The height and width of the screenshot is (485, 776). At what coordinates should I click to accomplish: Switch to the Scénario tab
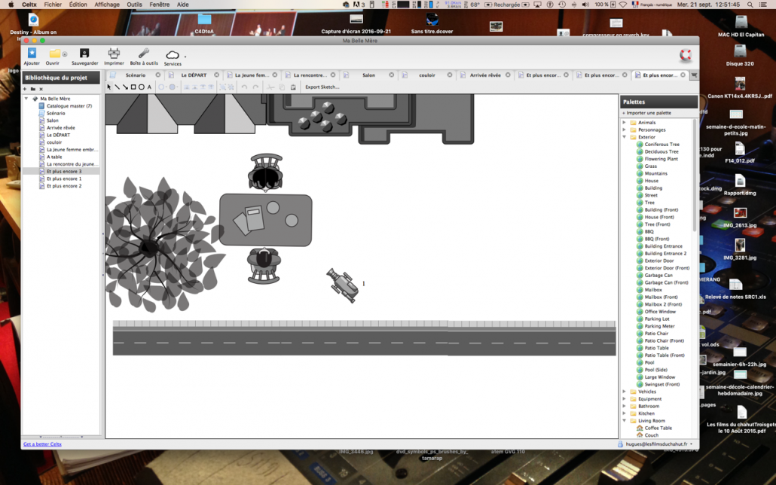[x=135, y=75]
